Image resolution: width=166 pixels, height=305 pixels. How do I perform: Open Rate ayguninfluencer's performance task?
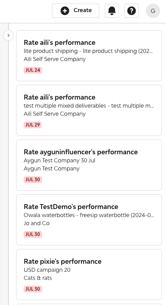pos(89,165)
